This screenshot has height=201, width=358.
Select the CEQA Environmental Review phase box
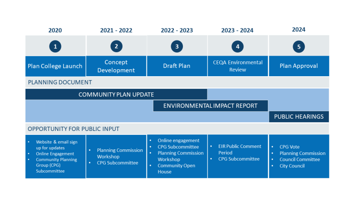click(238, 66)
